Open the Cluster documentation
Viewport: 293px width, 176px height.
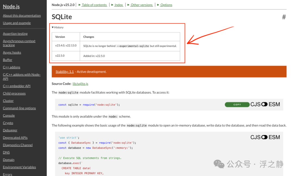8,101
